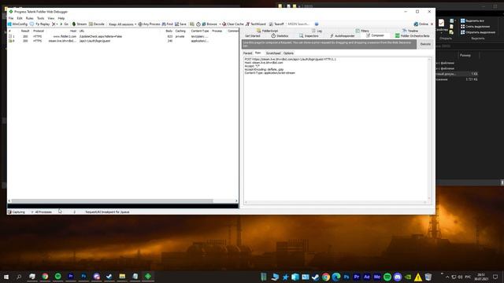
Task: Click the MSDN Search input field
Action: pyautogui.click(x=299, y=24)
